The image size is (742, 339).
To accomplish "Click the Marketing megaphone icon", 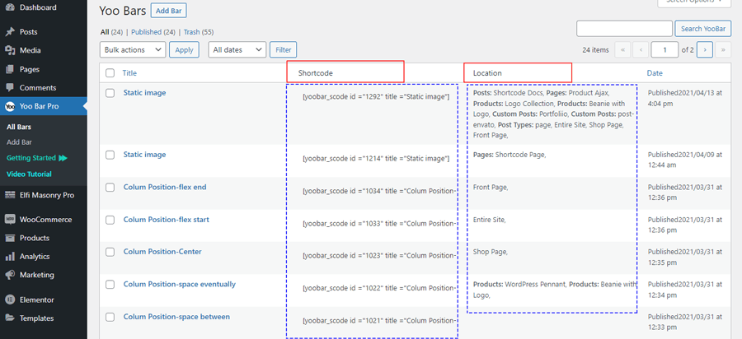I will [10, 275].
